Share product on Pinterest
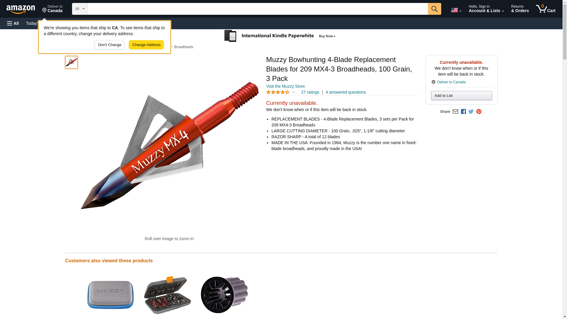The image size is (567, 319). coord(479,112)
